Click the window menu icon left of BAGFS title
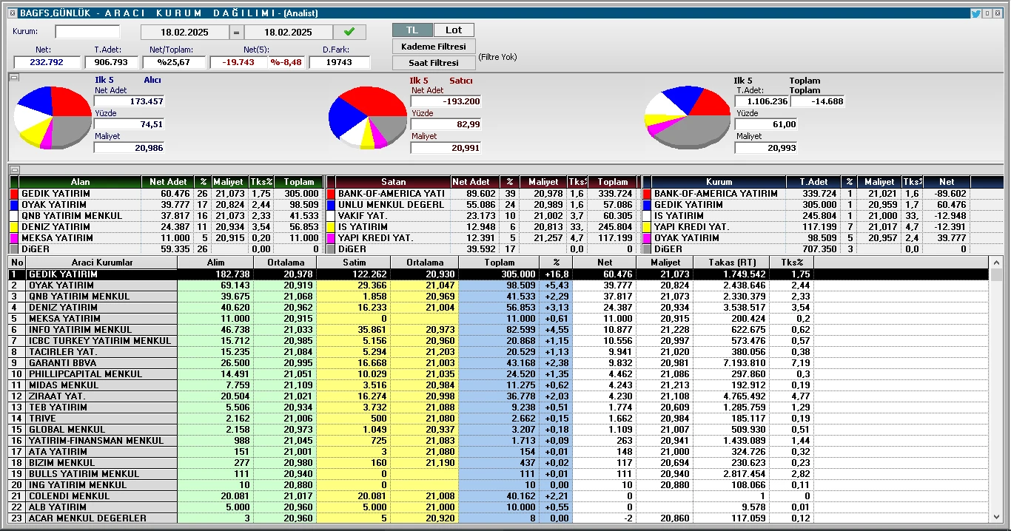This screenshot has height=531, width=1011. tap(12, 13)
